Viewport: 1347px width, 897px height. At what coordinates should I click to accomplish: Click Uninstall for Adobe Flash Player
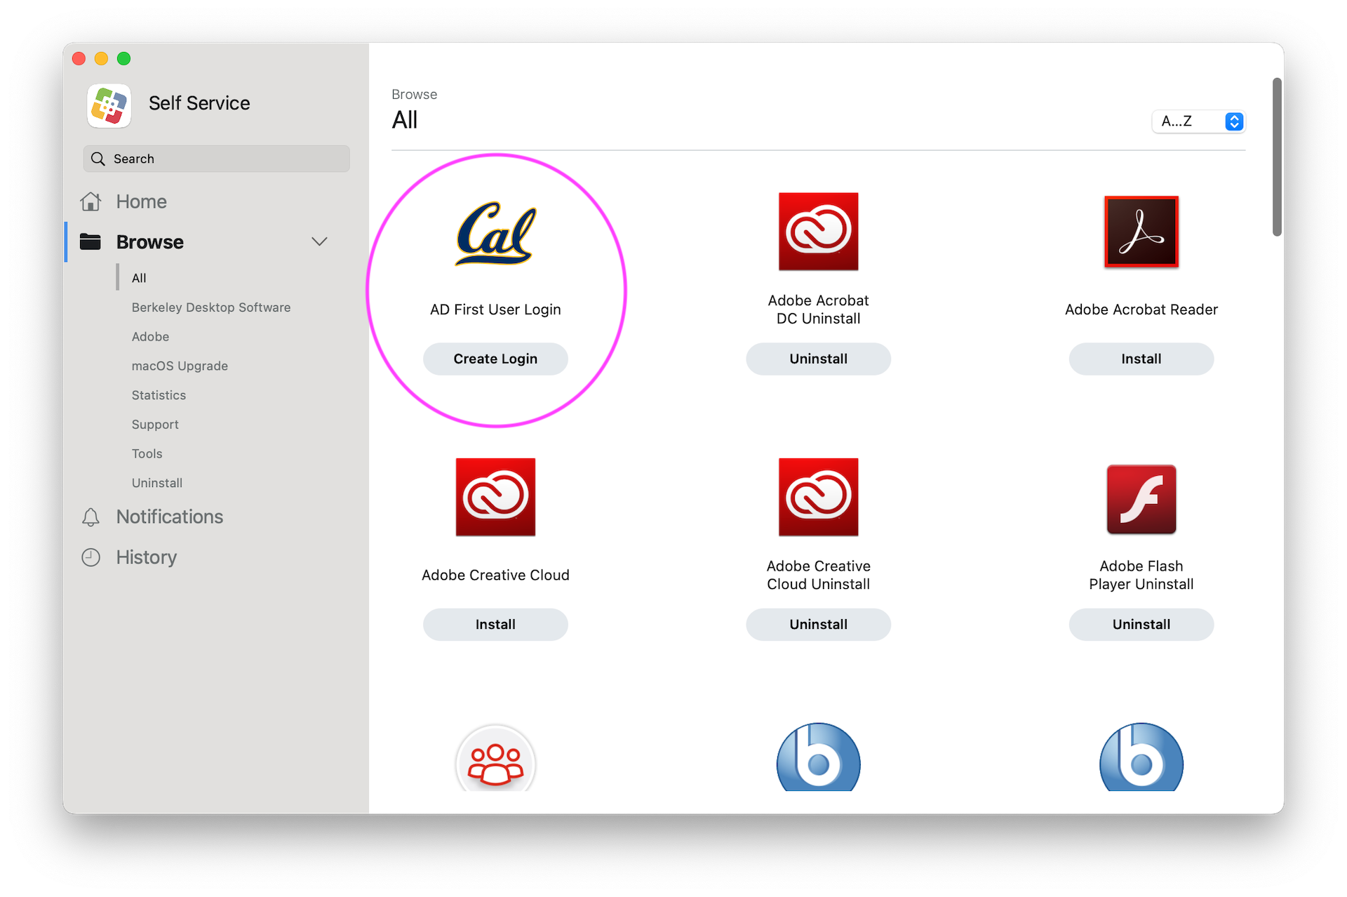(x=1141, y=625)
